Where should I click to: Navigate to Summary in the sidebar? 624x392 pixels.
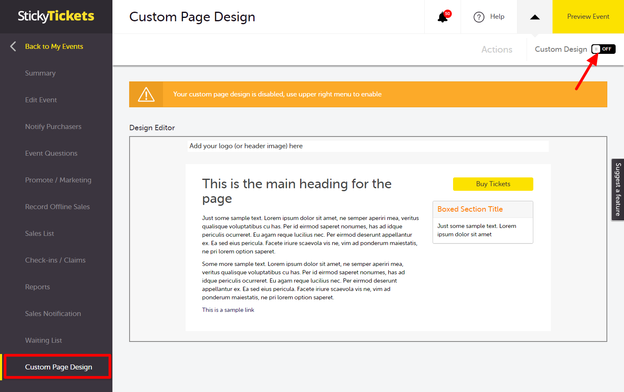[40, 73]
